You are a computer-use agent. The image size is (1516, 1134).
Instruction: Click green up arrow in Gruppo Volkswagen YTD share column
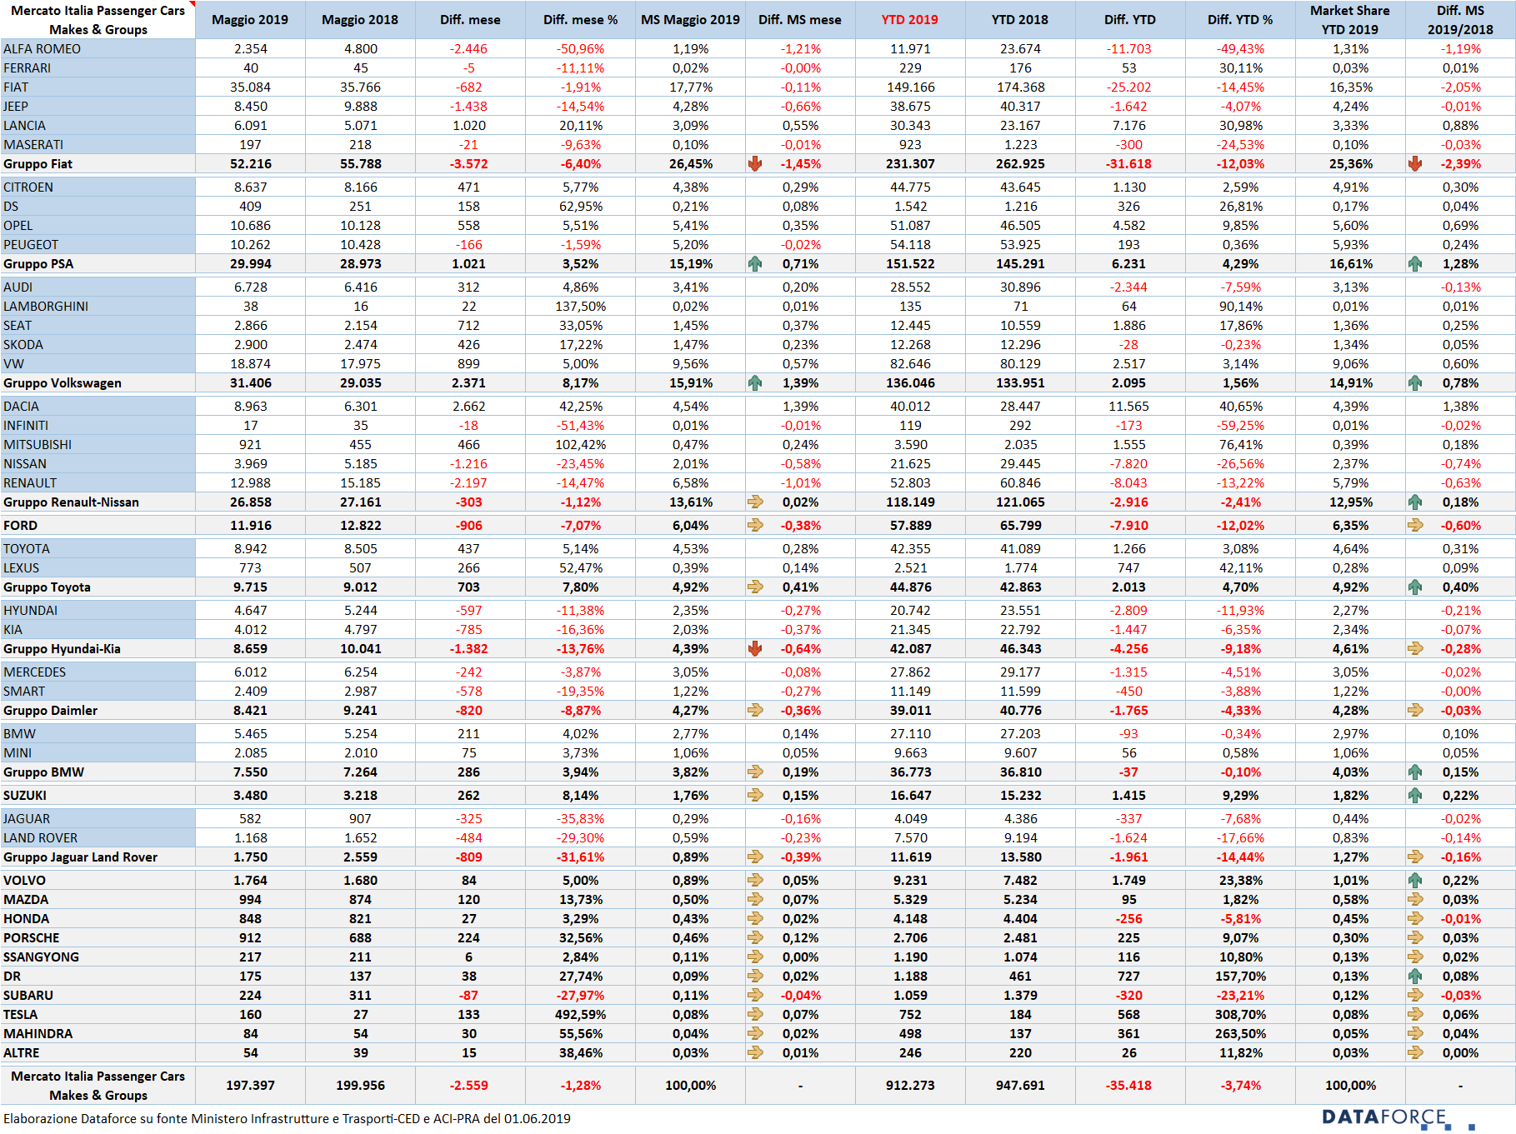point(1415,383)
